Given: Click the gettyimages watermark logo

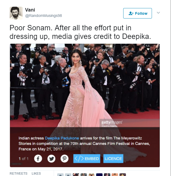Looking at the screenshot, I should [112, 122].
